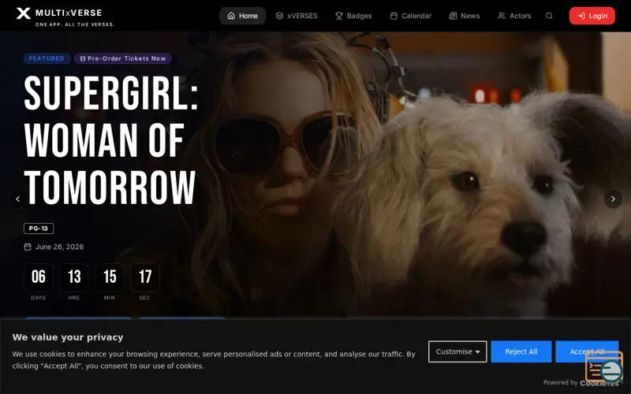Open the Actors page
Image resolution: width=631 pixels, height=394 pixels.
point(514,16)
